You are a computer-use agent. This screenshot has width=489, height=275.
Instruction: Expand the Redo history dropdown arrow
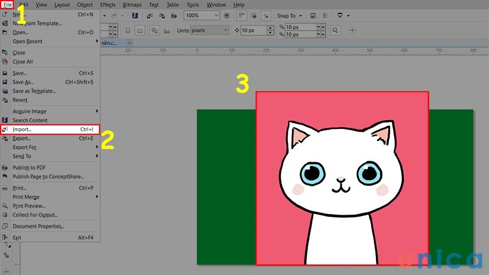click(122, 16)
